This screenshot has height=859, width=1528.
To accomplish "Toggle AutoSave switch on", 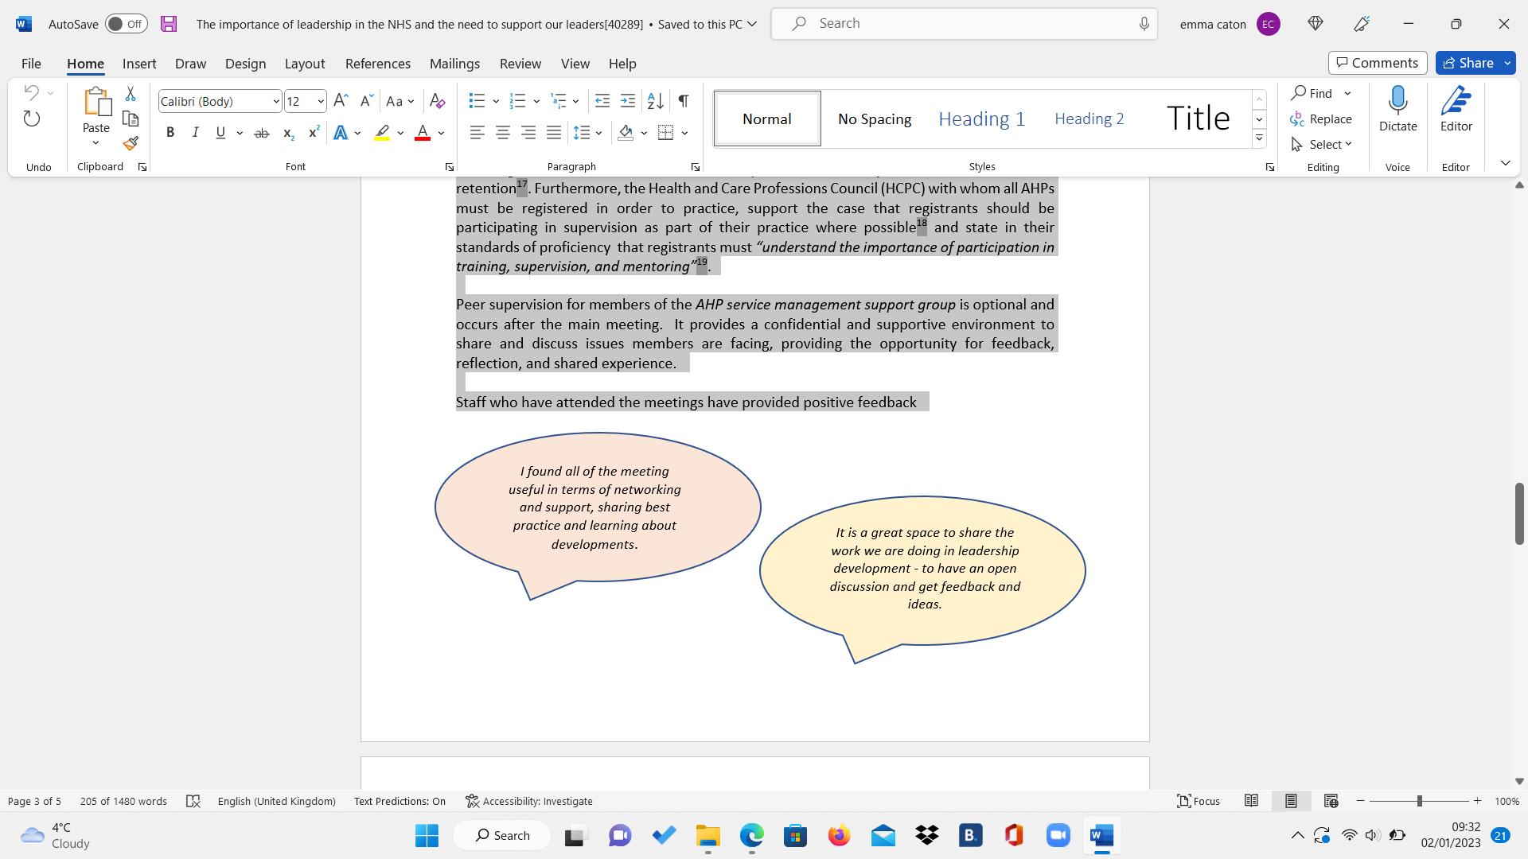I will point(126,24).
